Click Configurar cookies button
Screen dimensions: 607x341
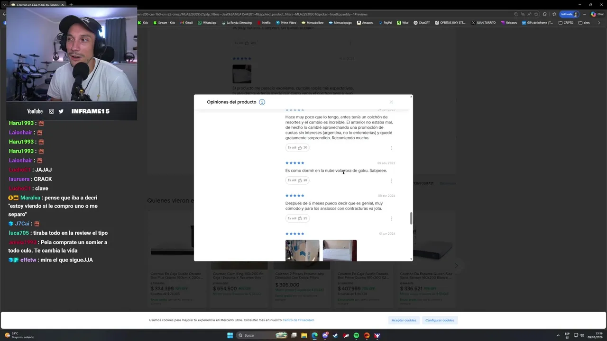click(x=440, y=320)
